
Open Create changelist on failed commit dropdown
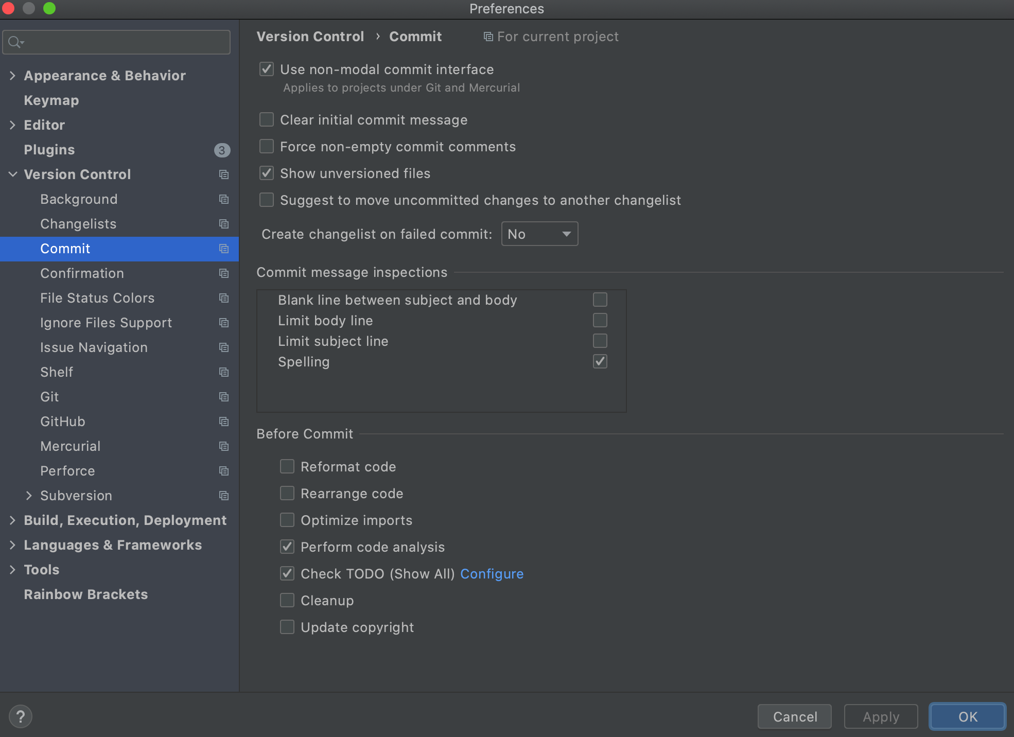coord(539,234)
